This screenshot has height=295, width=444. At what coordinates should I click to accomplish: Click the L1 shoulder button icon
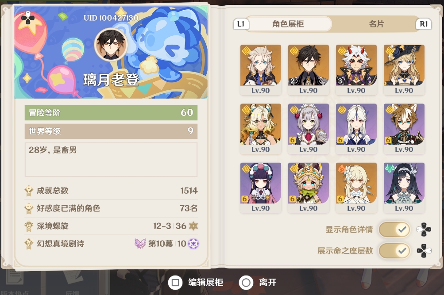[241, 24]
